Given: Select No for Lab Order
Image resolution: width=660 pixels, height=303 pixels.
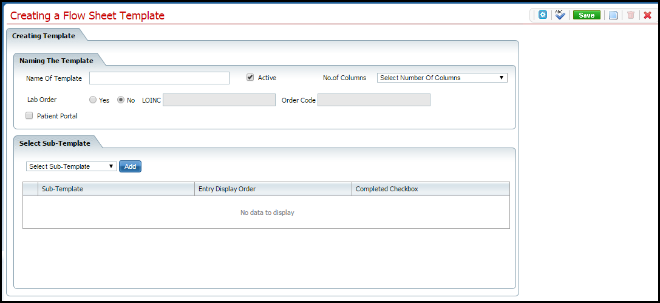Looking at the screenshot, I should tap(121, 100).
